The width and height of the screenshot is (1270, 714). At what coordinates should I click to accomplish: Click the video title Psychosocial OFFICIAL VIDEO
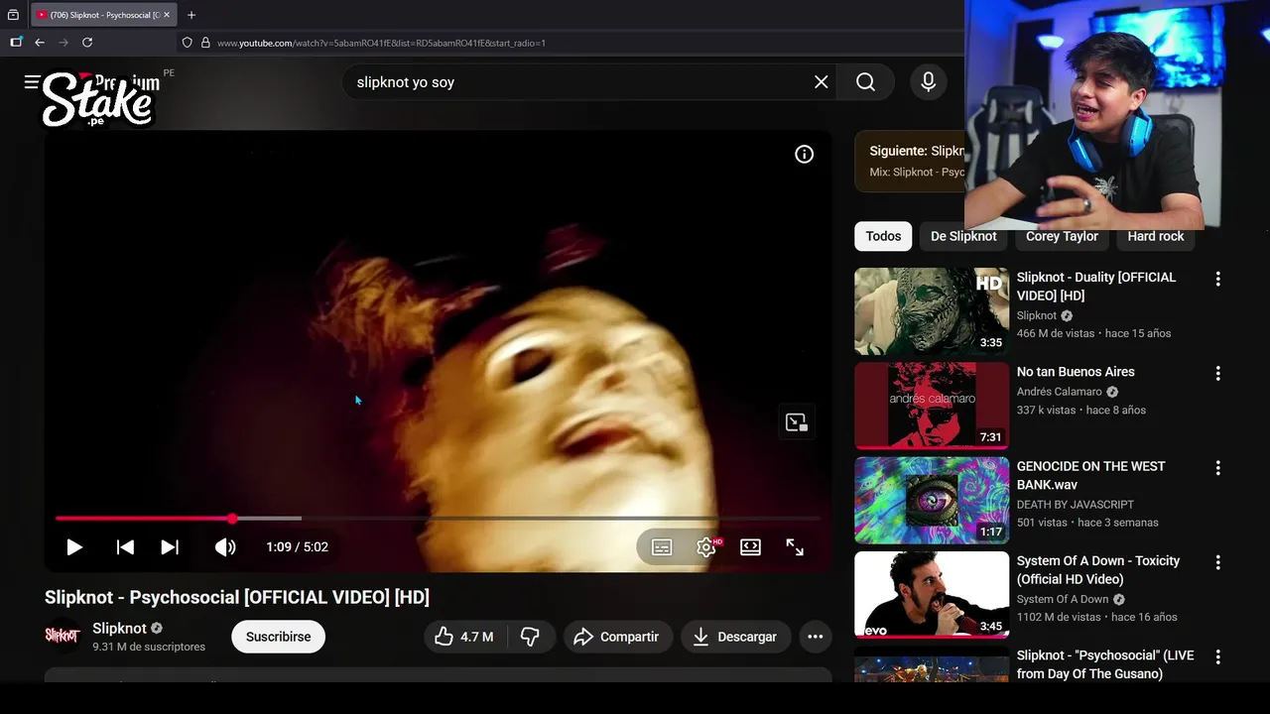click(237, 597)
